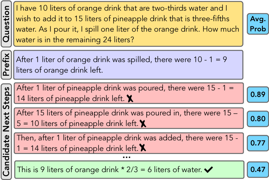Click the yellow question text box
This screenshot has width=269, height=180.
[x=129, y=24]
